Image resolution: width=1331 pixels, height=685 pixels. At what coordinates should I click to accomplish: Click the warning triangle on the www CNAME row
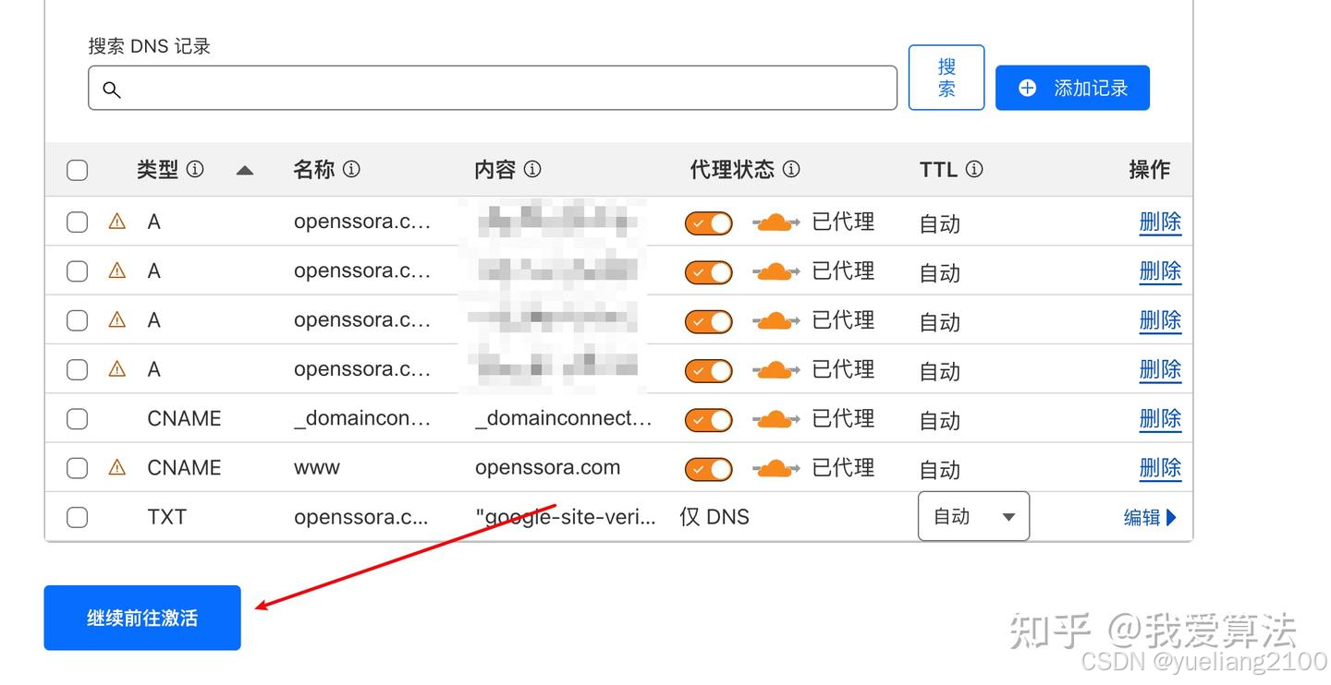coord(117,467)
